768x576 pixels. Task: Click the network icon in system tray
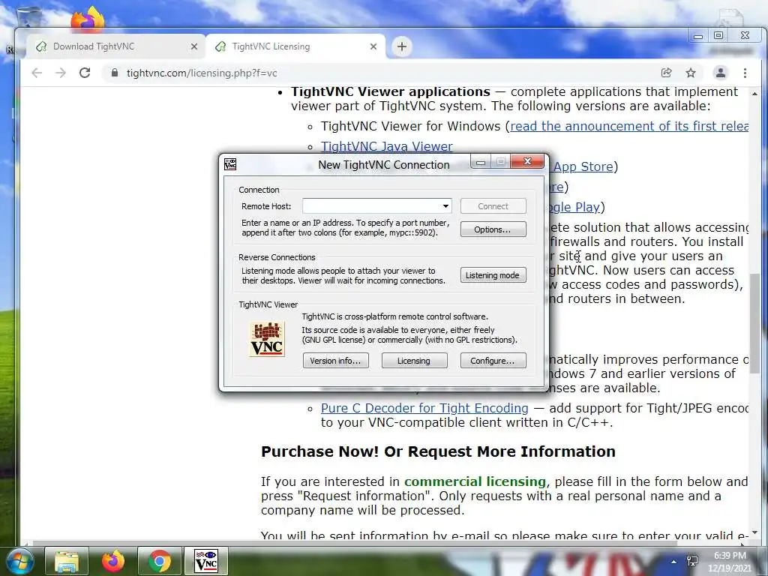[x=692, y=561]
